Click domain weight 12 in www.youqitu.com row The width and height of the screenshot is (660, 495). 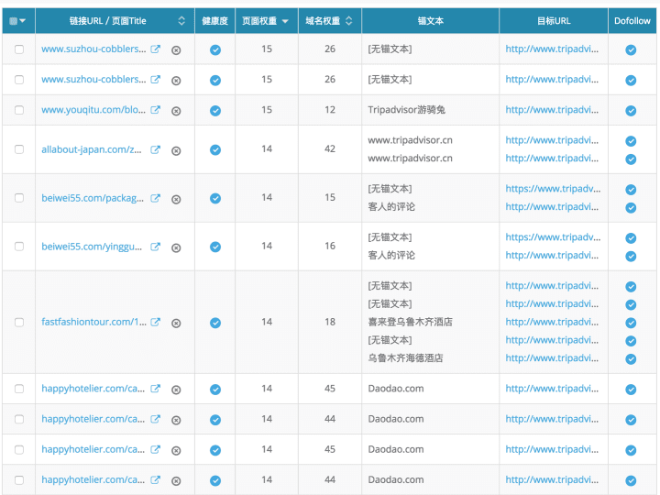pyautogui.click(x=330, y=110)
